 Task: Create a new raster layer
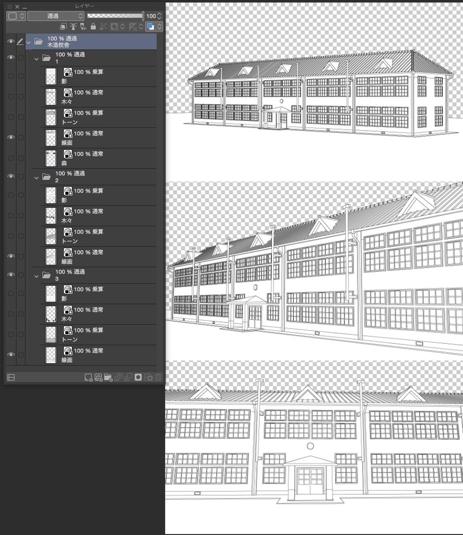(89, 377)
